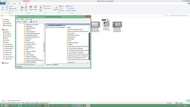Click Select none in Explorer ribbon

click(x=70, y=8)
